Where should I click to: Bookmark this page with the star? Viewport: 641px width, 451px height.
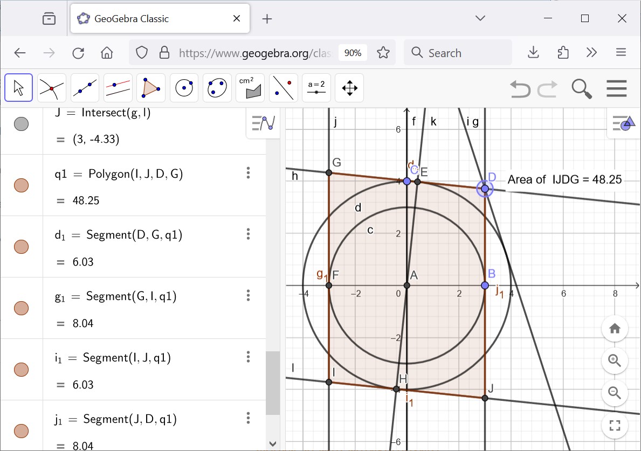tap(383, 53)
